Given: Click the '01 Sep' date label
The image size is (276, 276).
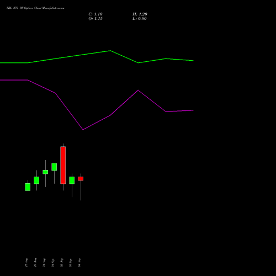Looking at the screenshot, I should coord(53,263).
